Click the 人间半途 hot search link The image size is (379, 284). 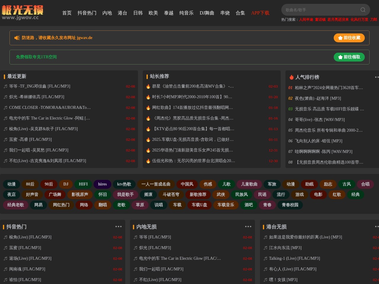pos(306,20)
